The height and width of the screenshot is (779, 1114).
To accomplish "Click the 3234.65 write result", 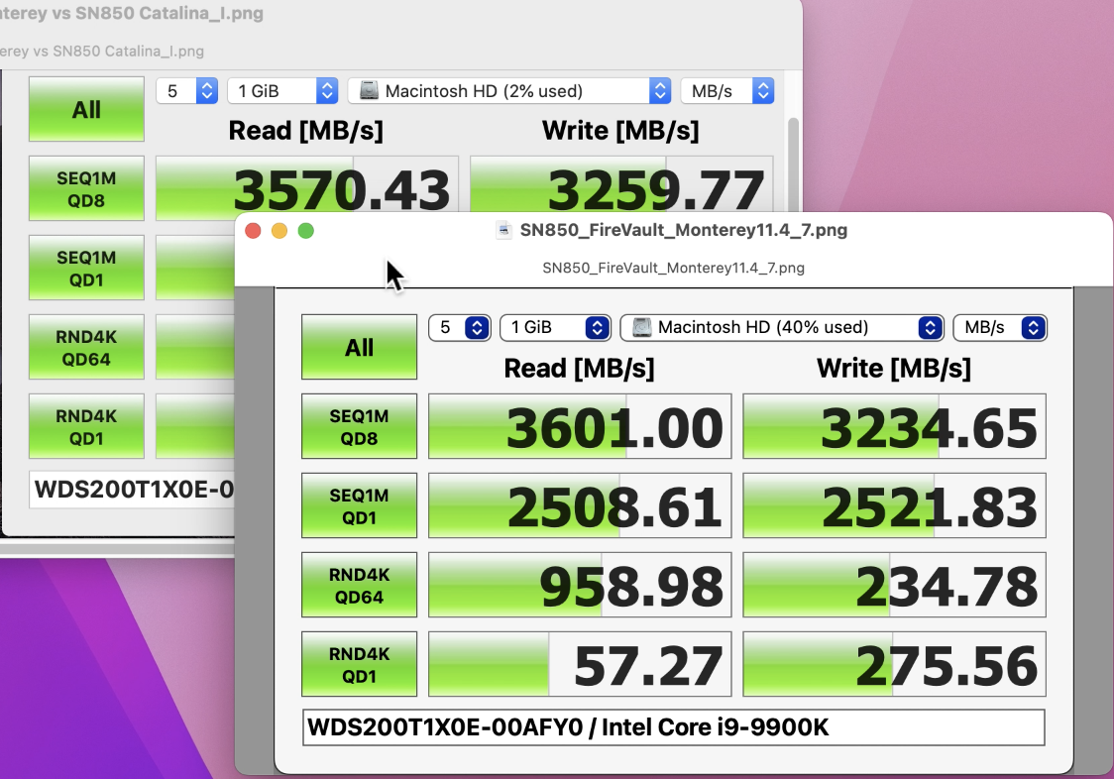I will pyautogui.click(x=894, y=426).
